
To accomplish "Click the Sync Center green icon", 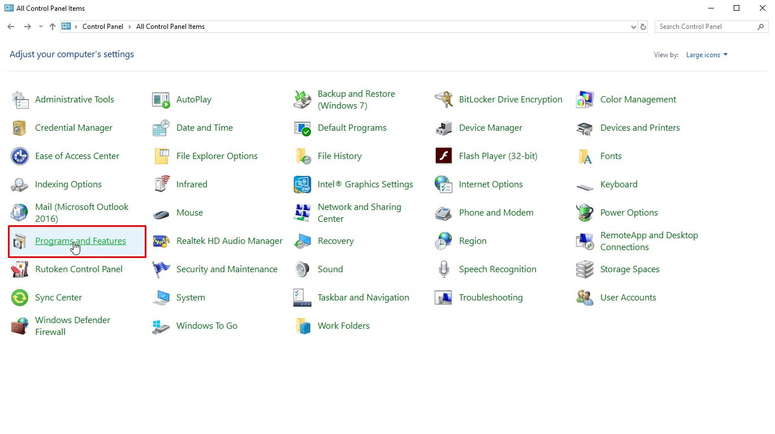I will pyautogui.click(x=20, y=298).
